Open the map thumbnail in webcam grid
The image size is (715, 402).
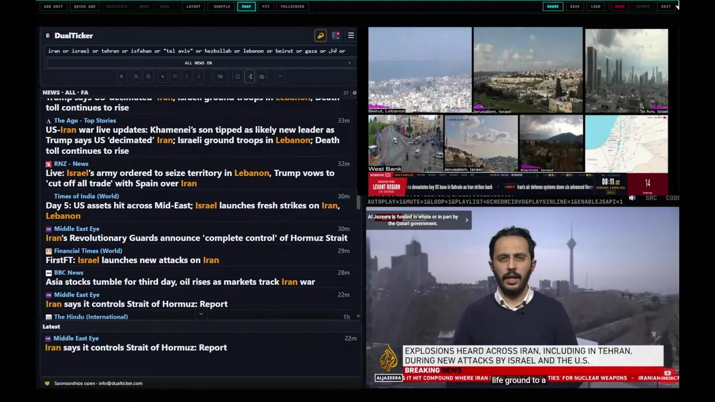[x=626, y=143]
